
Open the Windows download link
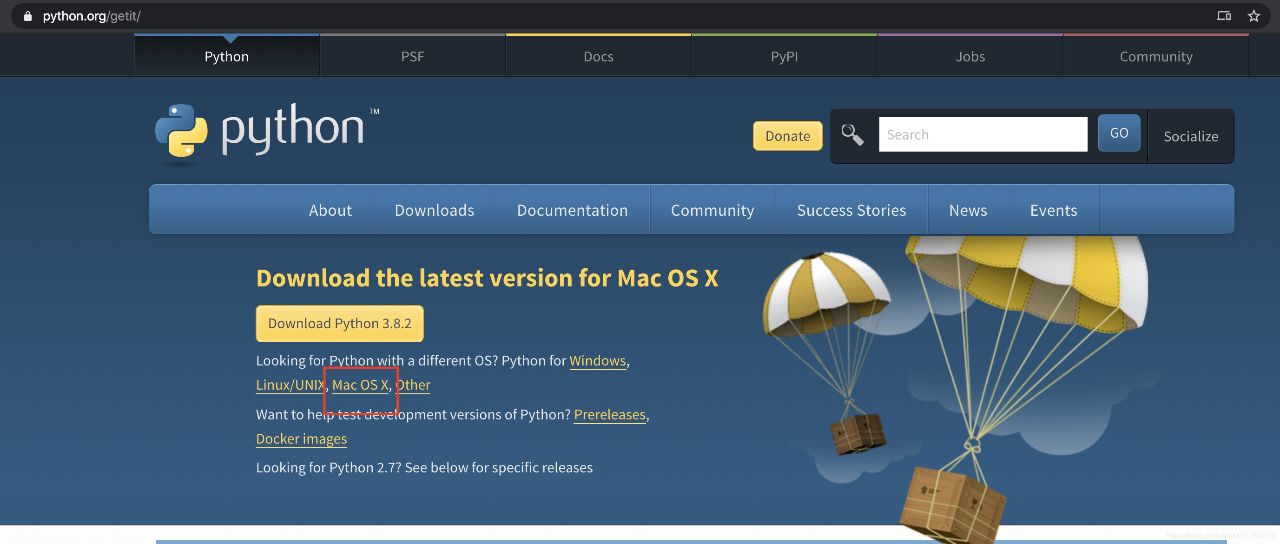[x=597, y=360]
